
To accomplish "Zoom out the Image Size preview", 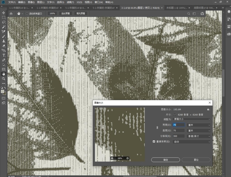I will (x=112, y=158).
